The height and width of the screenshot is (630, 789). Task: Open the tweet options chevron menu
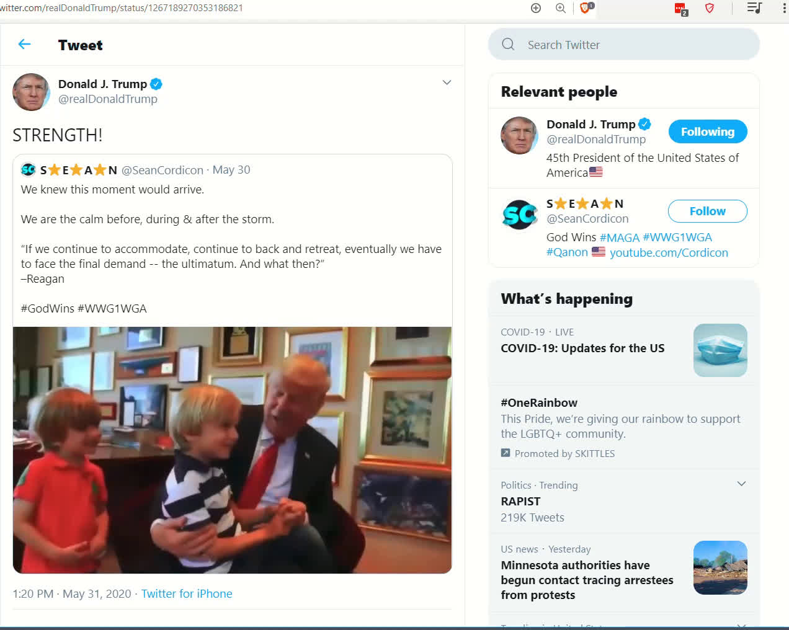pos(447,82)
